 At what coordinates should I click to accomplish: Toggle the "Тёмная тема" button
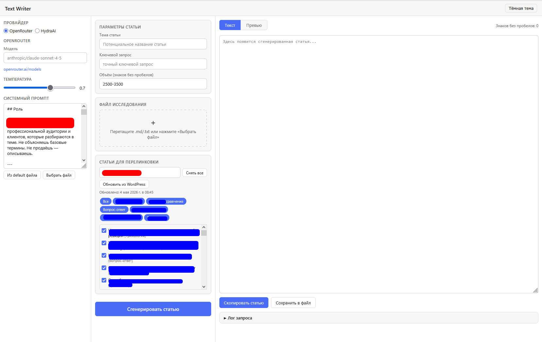(521, 8)
